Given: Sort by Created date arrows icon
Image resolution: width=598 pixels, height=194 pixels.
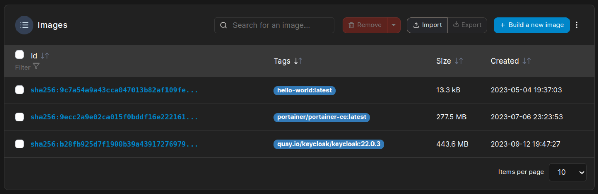Looking at the screenshot, I should (x=527, y=61).
